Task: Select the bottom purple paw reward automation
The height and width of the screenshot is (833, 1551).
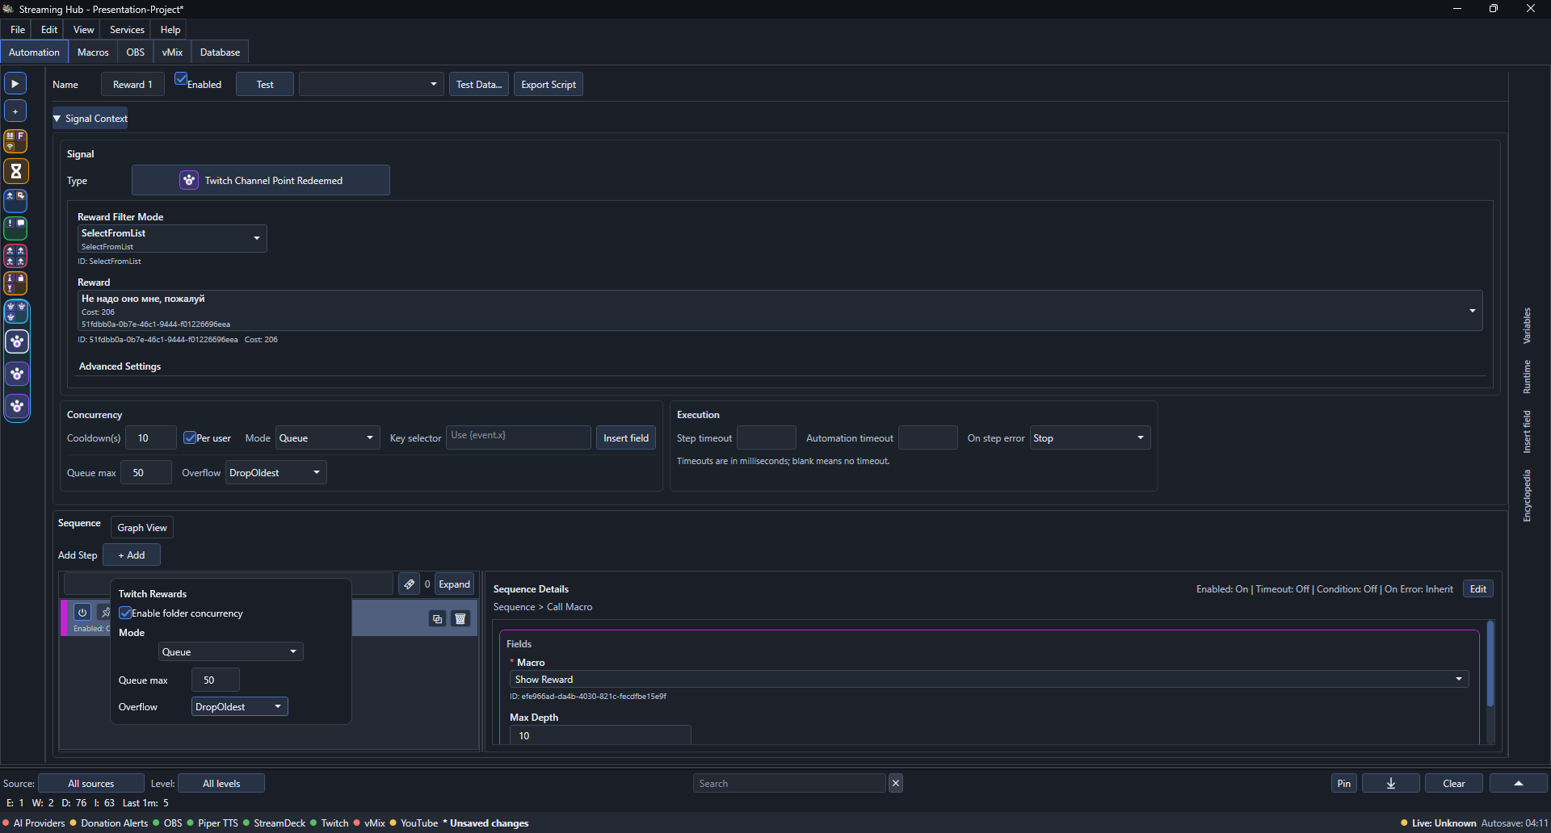Action: (x=17, y=406)
